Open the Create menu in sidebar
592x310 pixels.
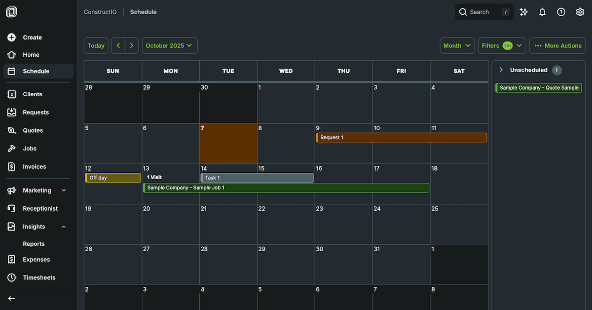click(33, 37)
